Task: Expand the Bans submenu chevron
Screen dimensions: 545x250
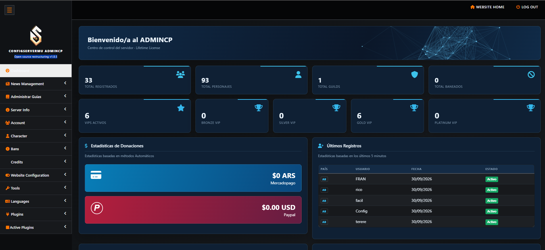Action: 65,148
